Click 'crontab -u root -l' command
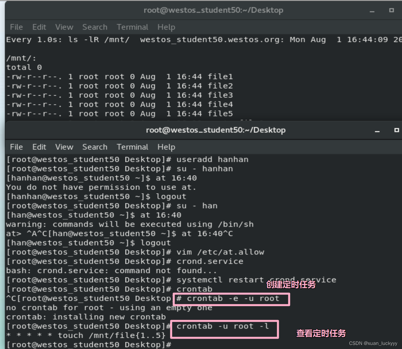Screen dimensions: 402x349 (x=223, y=326)
